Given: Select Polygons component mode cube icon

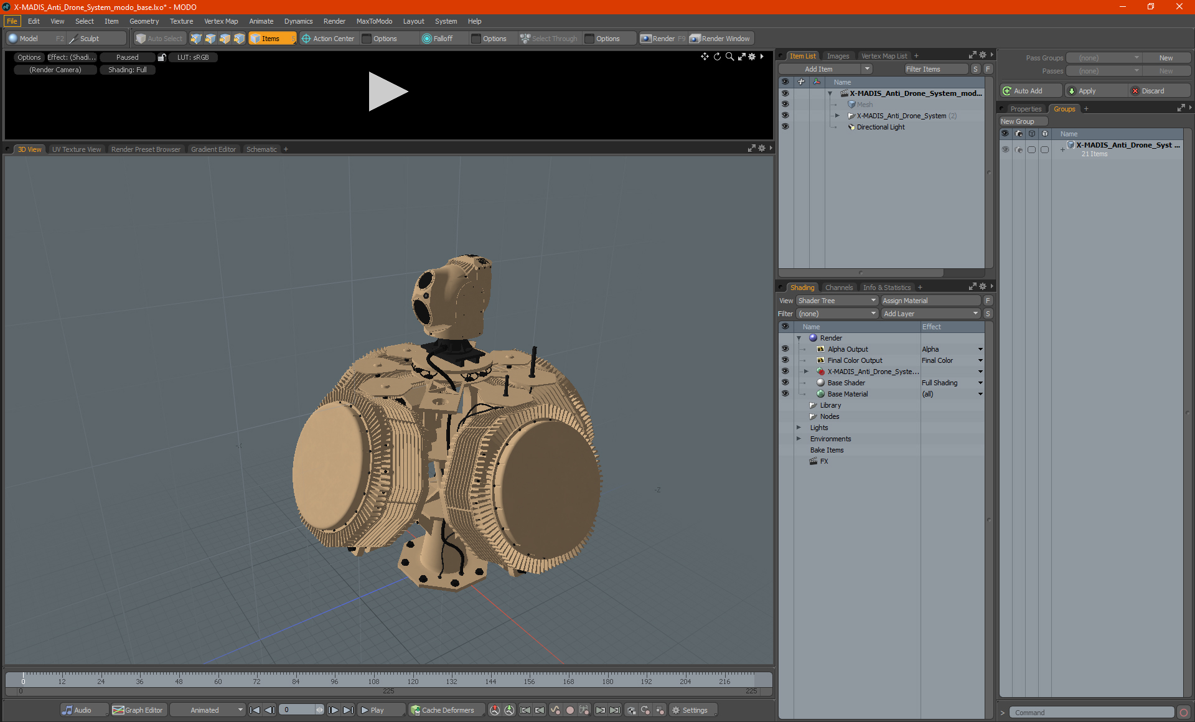Looking at the screenshot, I should [x=225, y=39].
